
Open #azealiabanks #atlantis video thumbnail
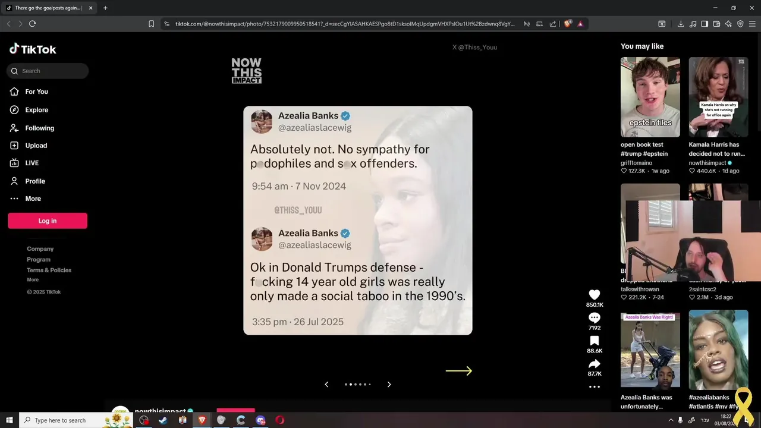point(718,350)
